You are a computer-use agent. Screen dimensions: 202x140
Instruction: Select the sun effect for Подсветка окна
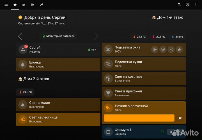(155, 50)
